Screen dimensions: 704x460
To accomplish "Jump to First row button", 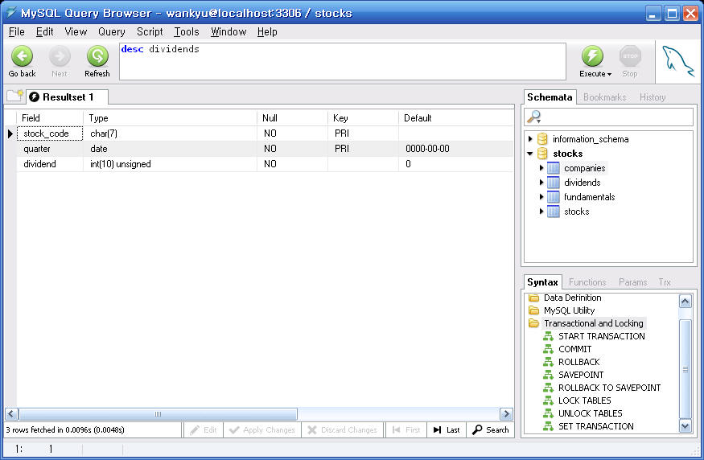I will 406,430.
